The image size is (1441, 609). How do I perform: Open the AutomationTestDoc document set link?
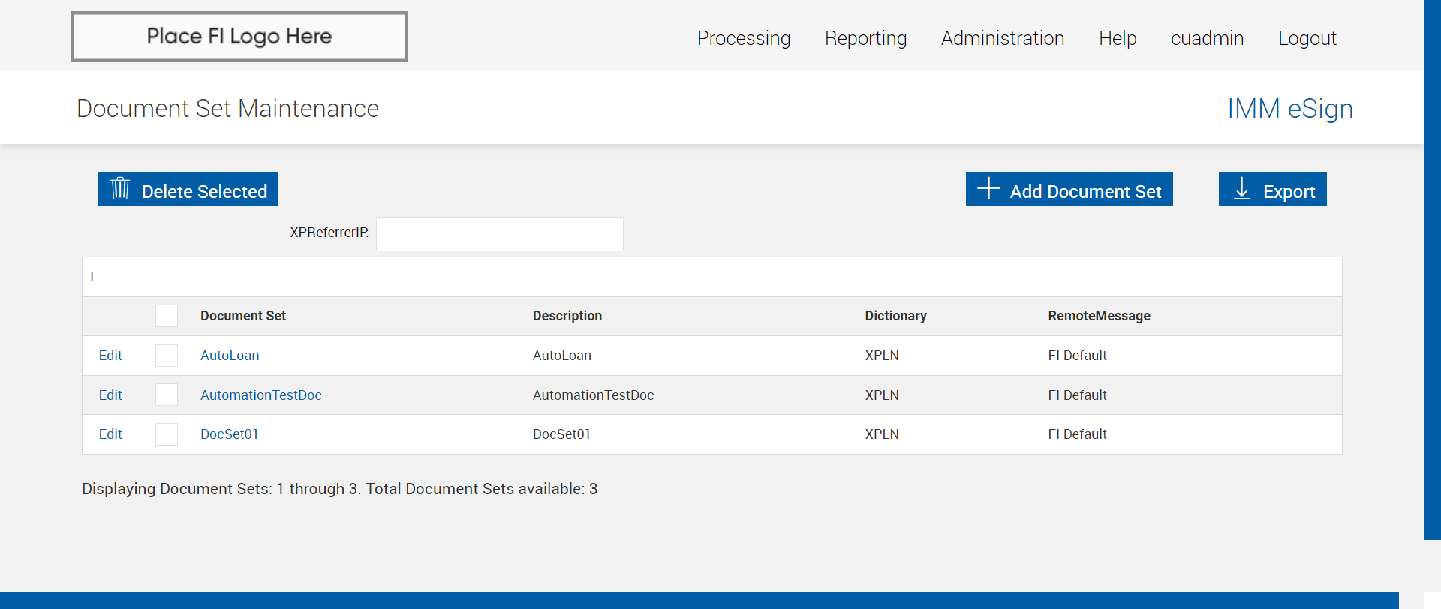(x=260, y=395)
